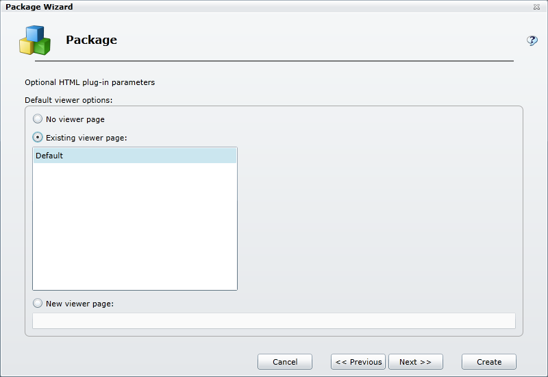Image resolution: width=548 pixels, height=377 pixels.
Task: Click the Existing viewer page label text
Action: tap(86, 138)
